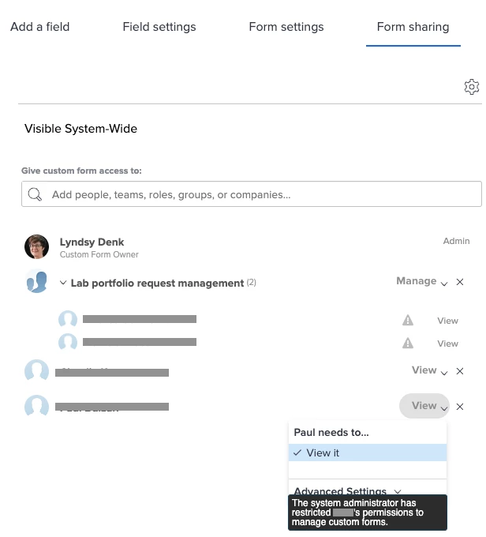
Task: Remove Lab portfolio request management access
Action: [460, 282]
